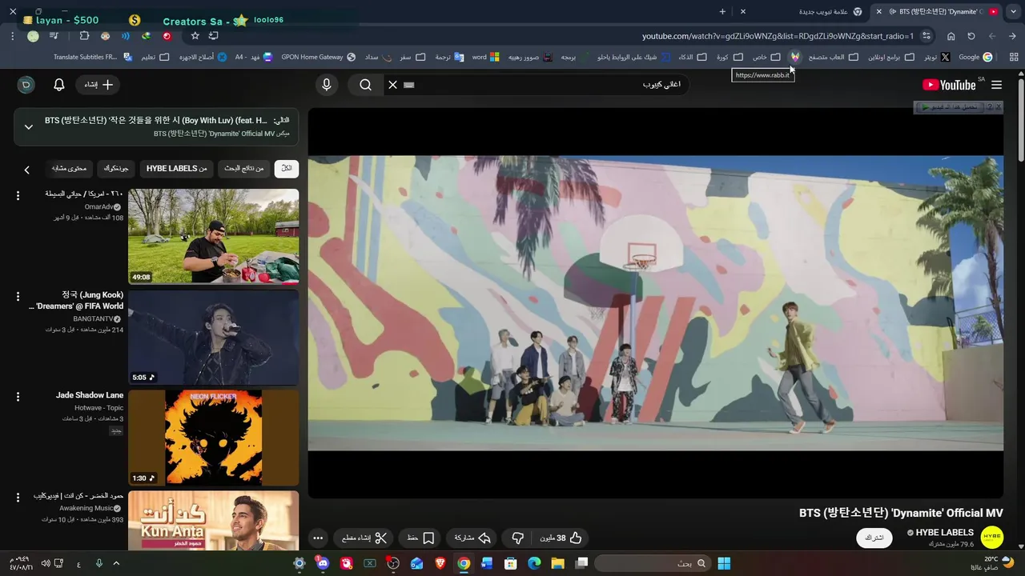Viewport: 1025px width, 576px height.
Task: Select the جونغكوك filter chip
Action: point(116,169)
